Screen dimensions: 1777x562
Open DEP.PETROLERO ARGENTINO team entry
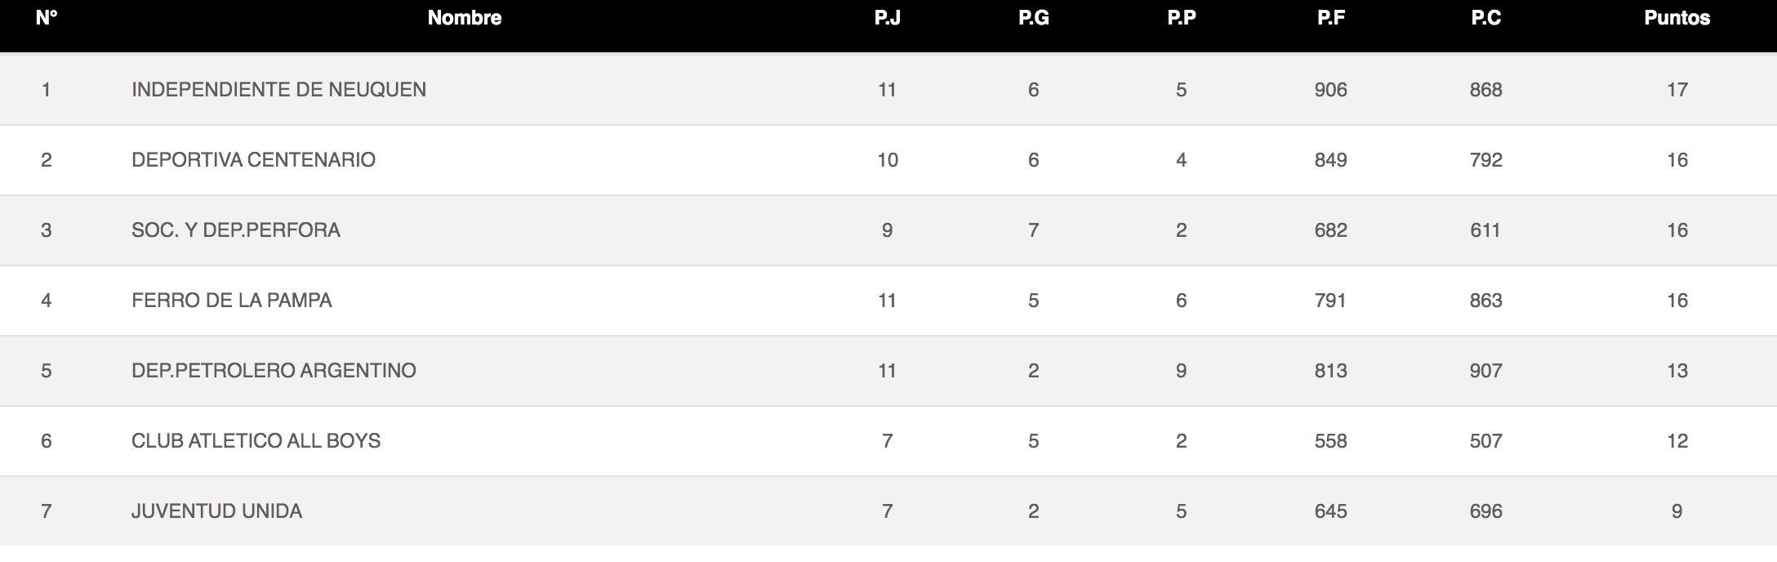tap(274, 370)
